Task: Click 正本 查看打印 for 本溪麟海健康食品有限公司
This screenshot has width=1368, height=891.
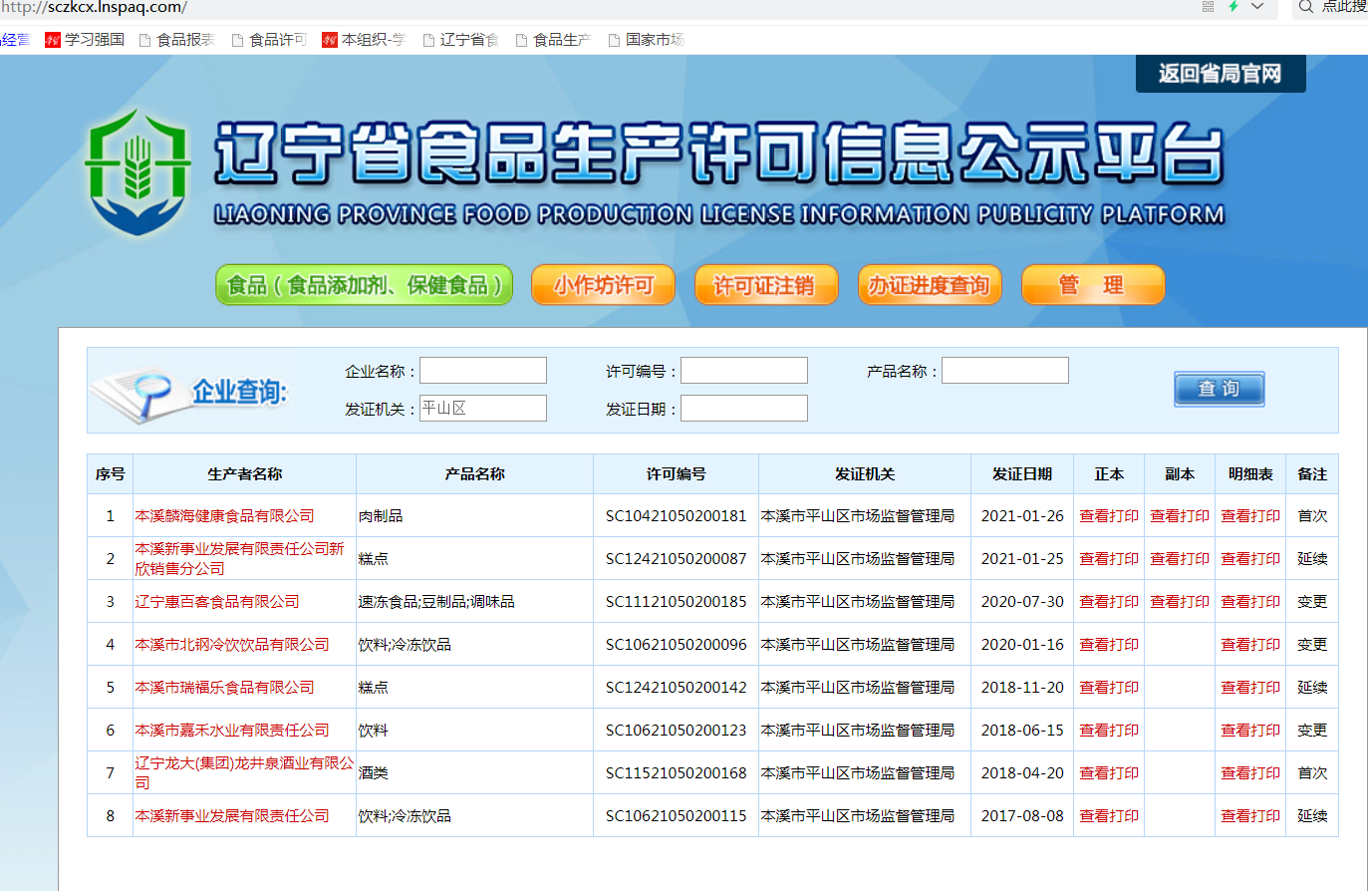Action: pos(1109,516)
